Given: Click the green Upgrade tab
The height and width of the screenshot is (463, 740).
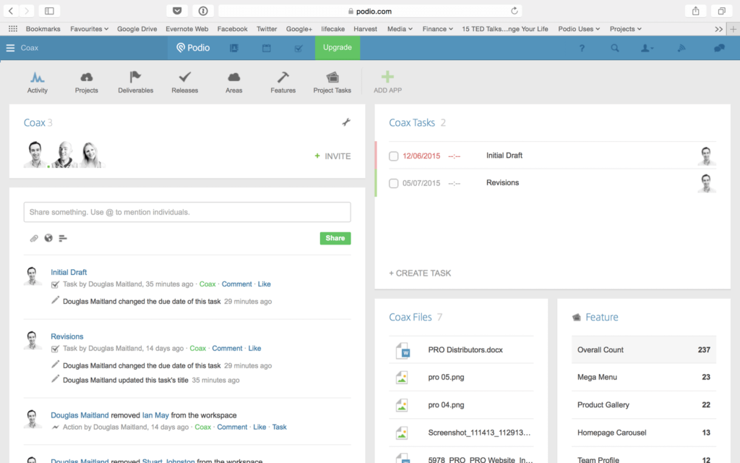Looking at the screenshot, I should tap(337, 48).
